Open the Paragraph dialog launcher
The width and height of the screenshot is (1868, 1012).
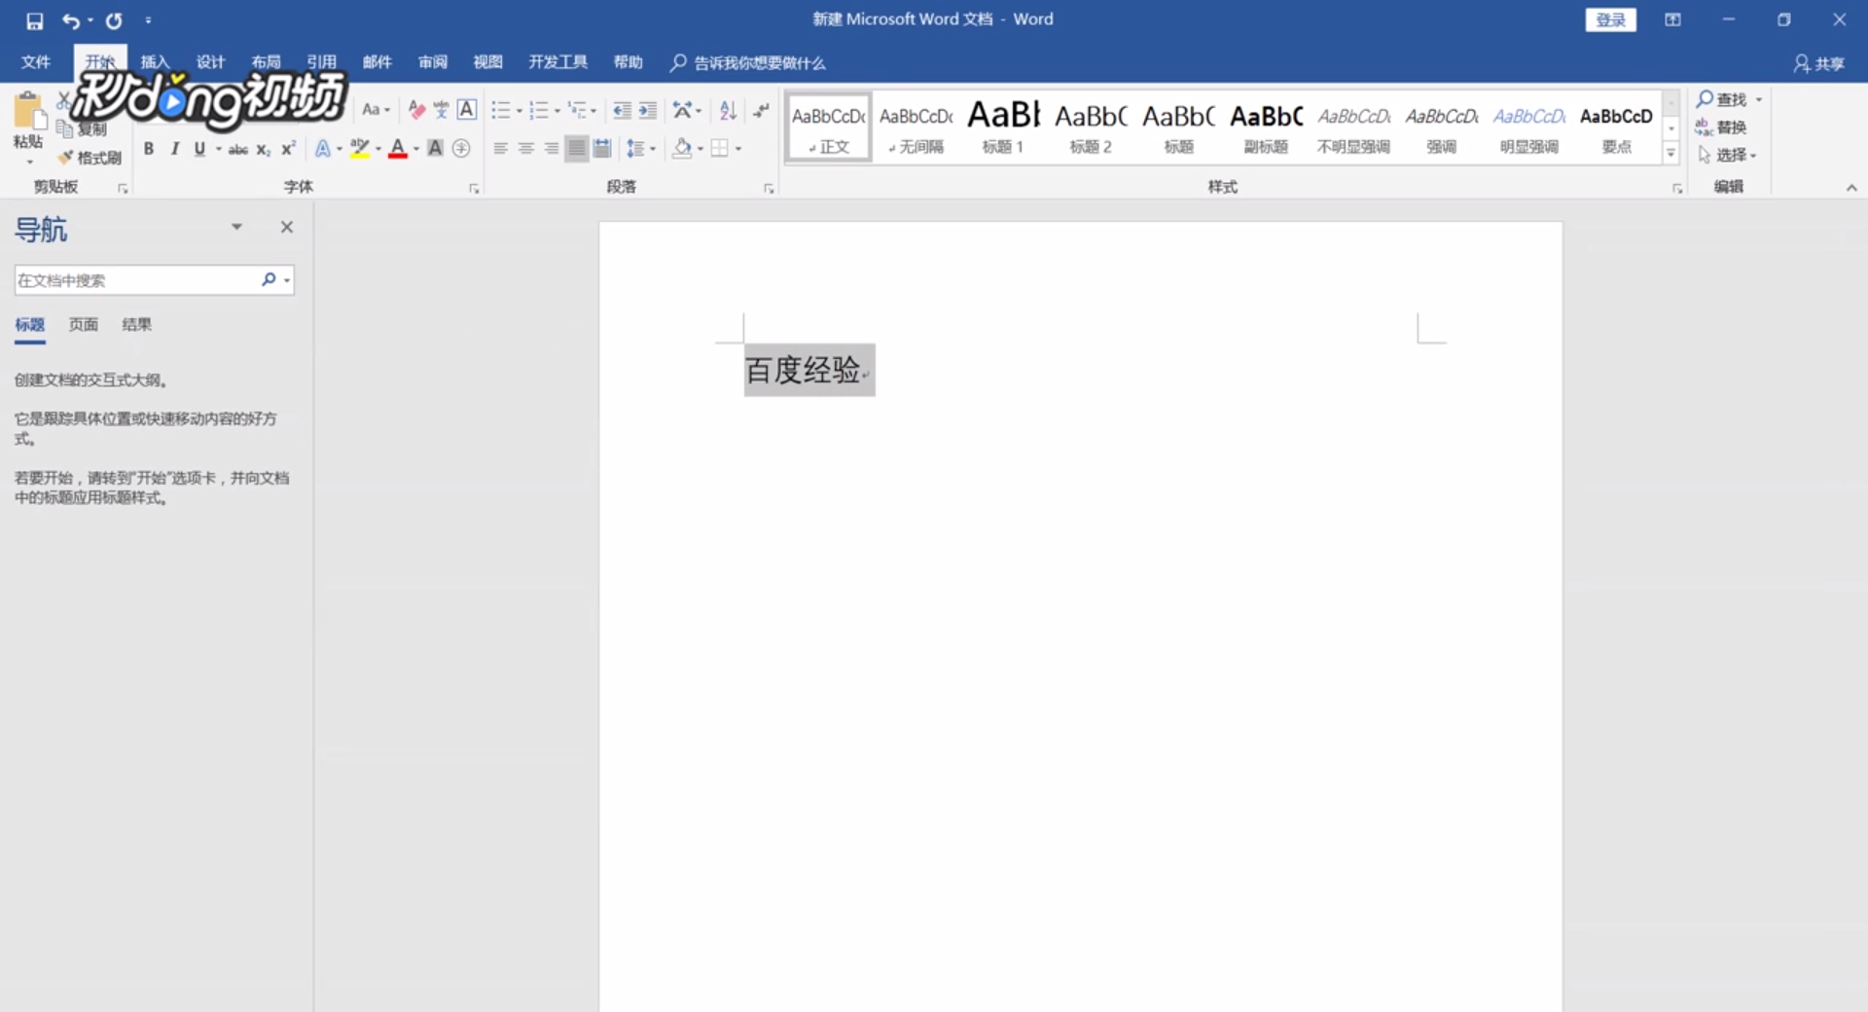pos(769,189)
